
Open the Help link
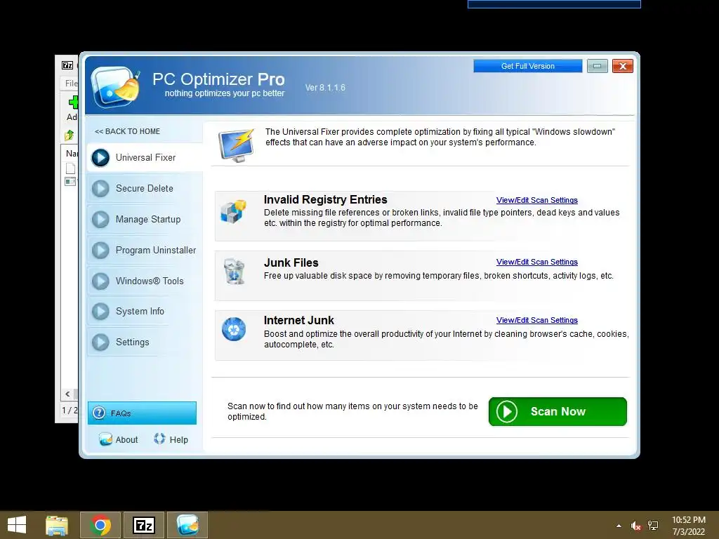[x=171, y=439]
